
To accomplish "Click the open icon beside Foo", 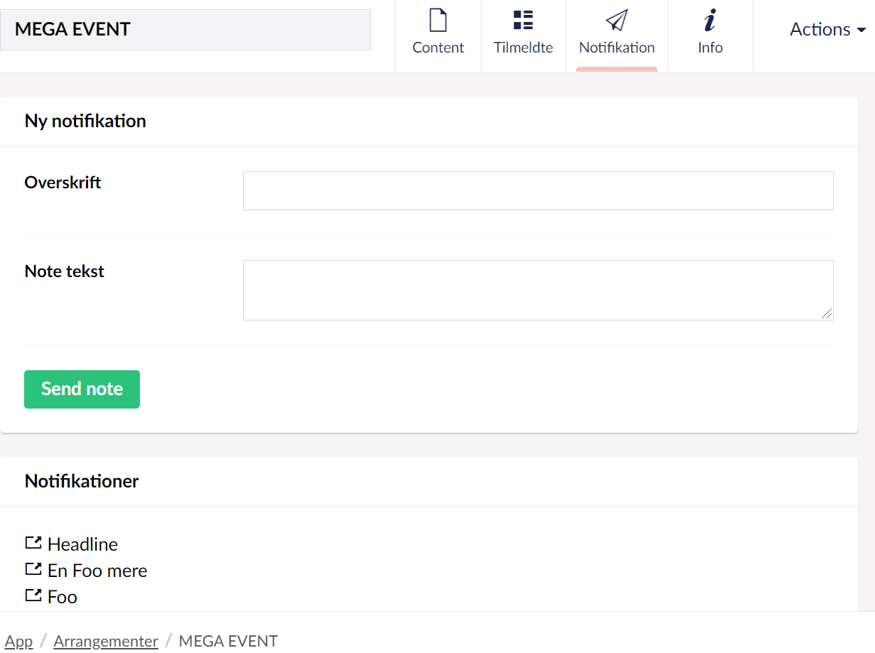I will tap(33, 595).
